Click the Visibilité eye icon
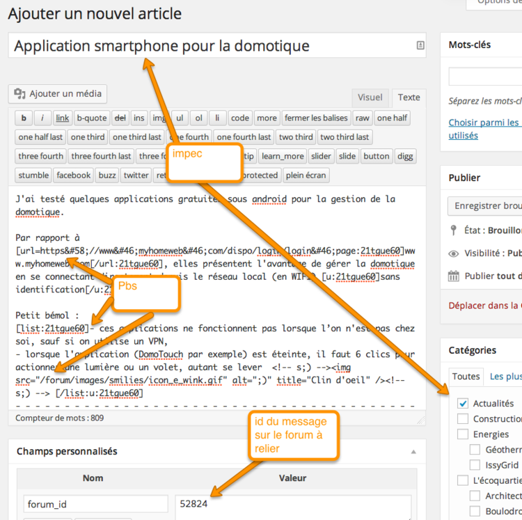The width and height of the screenshot is (522, 520). 453,253
